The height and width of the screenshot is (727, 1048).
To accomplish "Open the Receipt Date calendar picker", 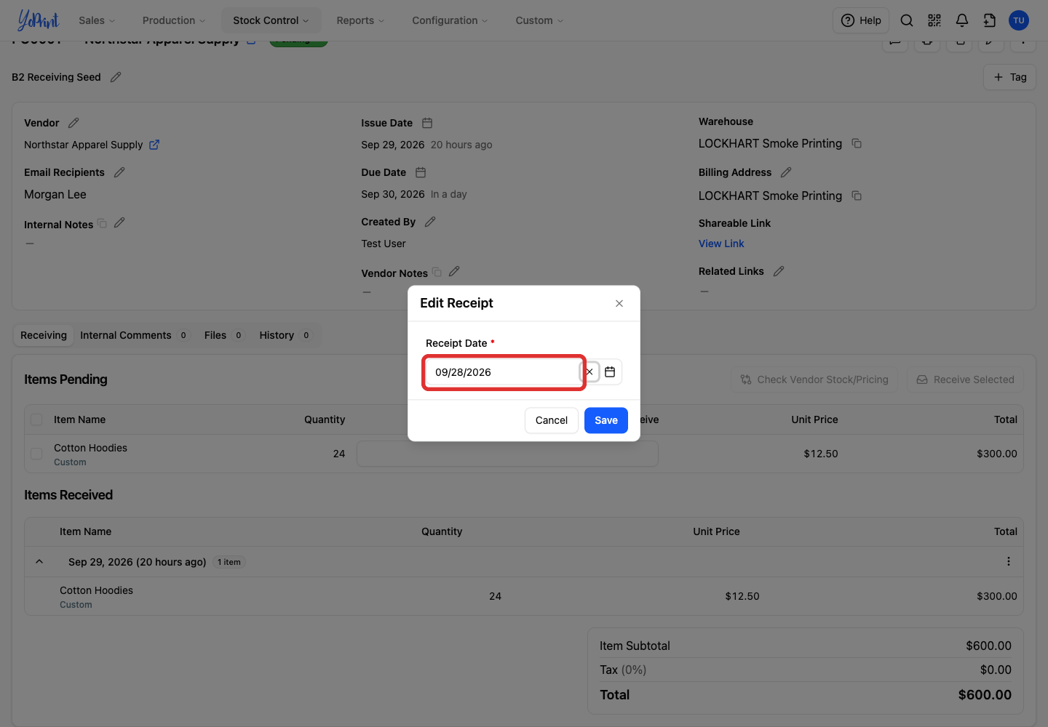I will (x=610, y=372).
